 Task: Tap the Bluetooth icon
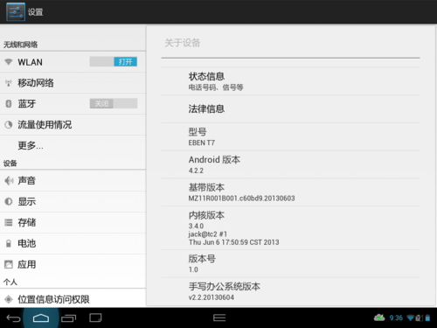click(9, 103)
